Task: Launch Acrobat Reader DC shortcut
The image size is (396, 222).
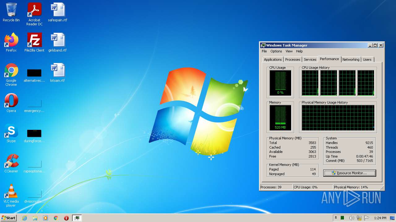Action: click(x=34, y=14)
